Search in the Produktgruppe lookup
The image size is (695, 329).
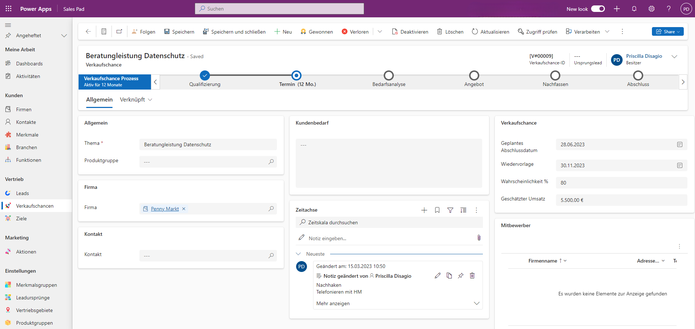pos(271,162)
